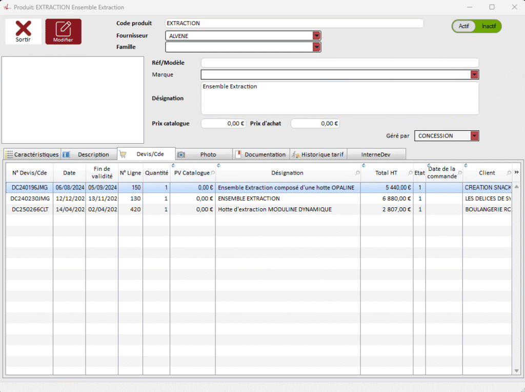Switch to the Caractéristiques tab
The image size is (525, 392).
coord(32,154)
